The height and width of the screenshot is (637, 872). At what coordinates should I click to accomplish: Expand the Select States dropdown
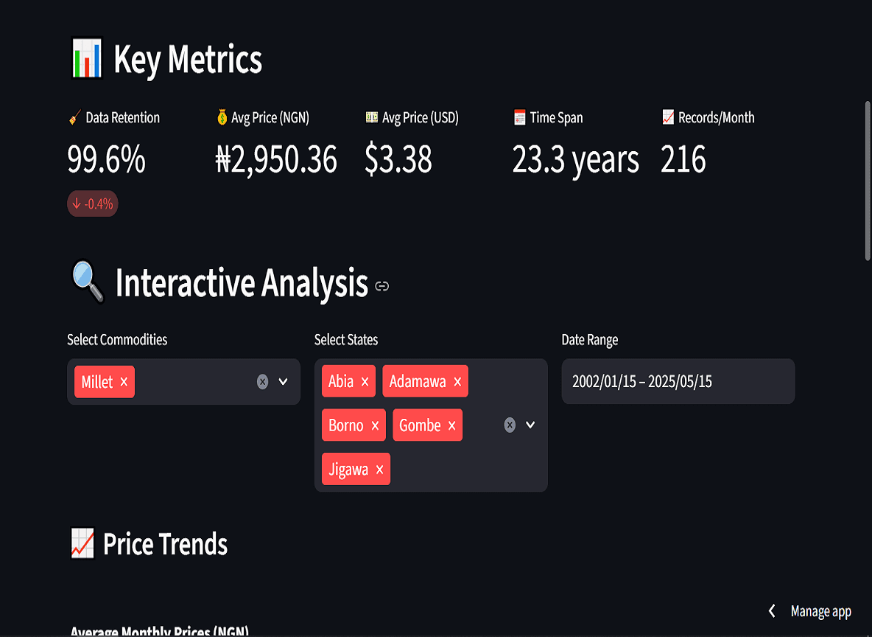click(x=530, y=425)
